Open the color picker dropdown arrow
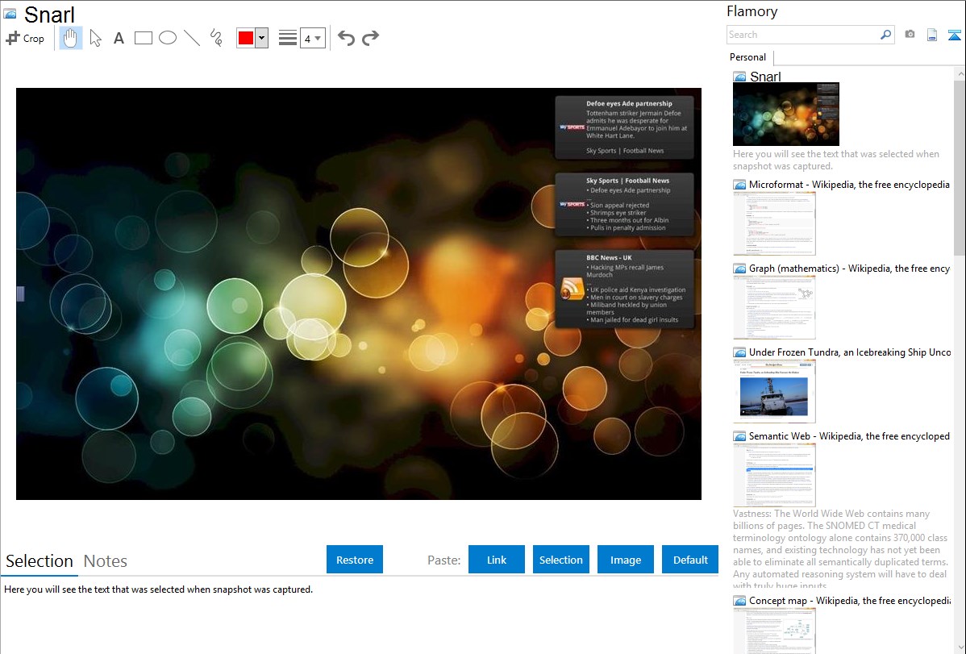 tap(261, 38)
